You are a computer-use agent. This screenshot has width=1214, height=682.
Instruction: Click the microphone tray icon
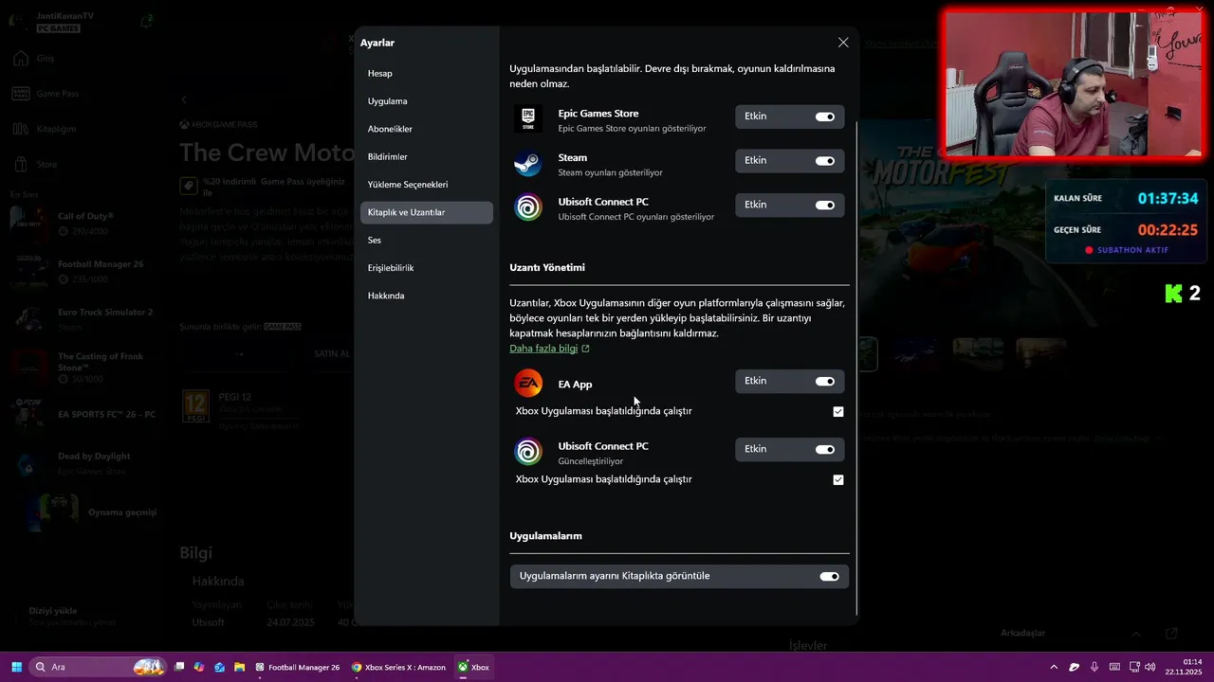tap(1094, 667)
